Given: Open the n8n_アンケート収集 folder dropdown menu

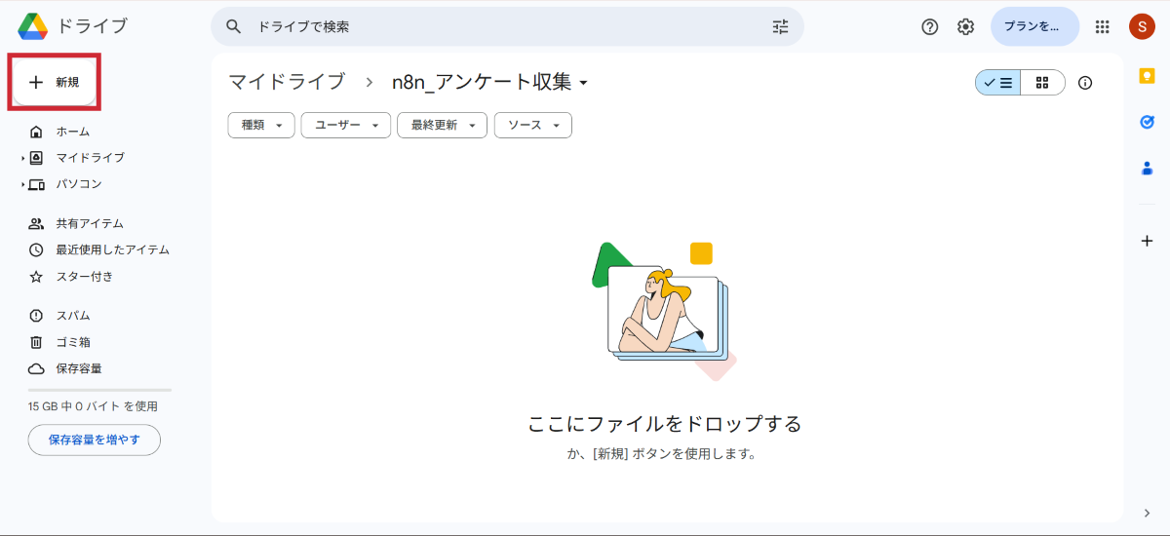Looking at the screenshot, I should point(583,83).
